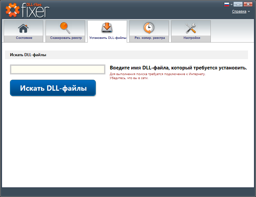Click the text 'Введите имя DLL-файла' heading
256x197 pixels.
click(140, 68)
